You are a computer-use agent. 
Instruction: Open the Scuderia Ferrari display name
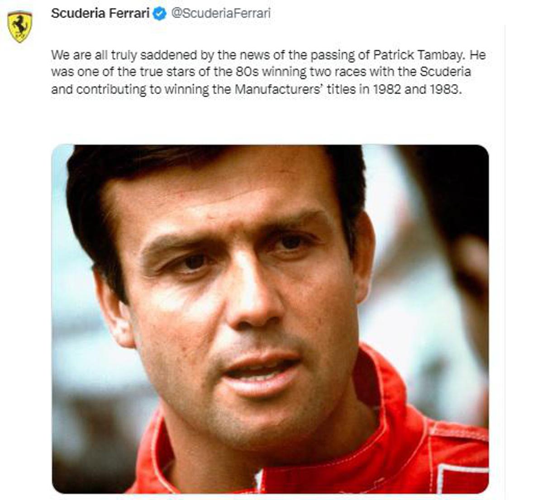100,14
